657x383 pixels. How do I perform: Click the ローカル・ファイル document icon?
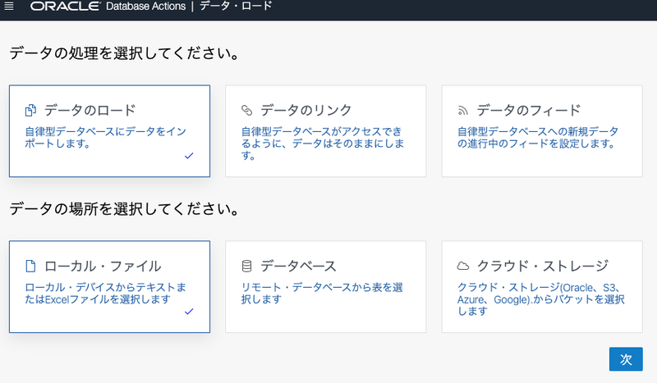(x=30, y=266)
